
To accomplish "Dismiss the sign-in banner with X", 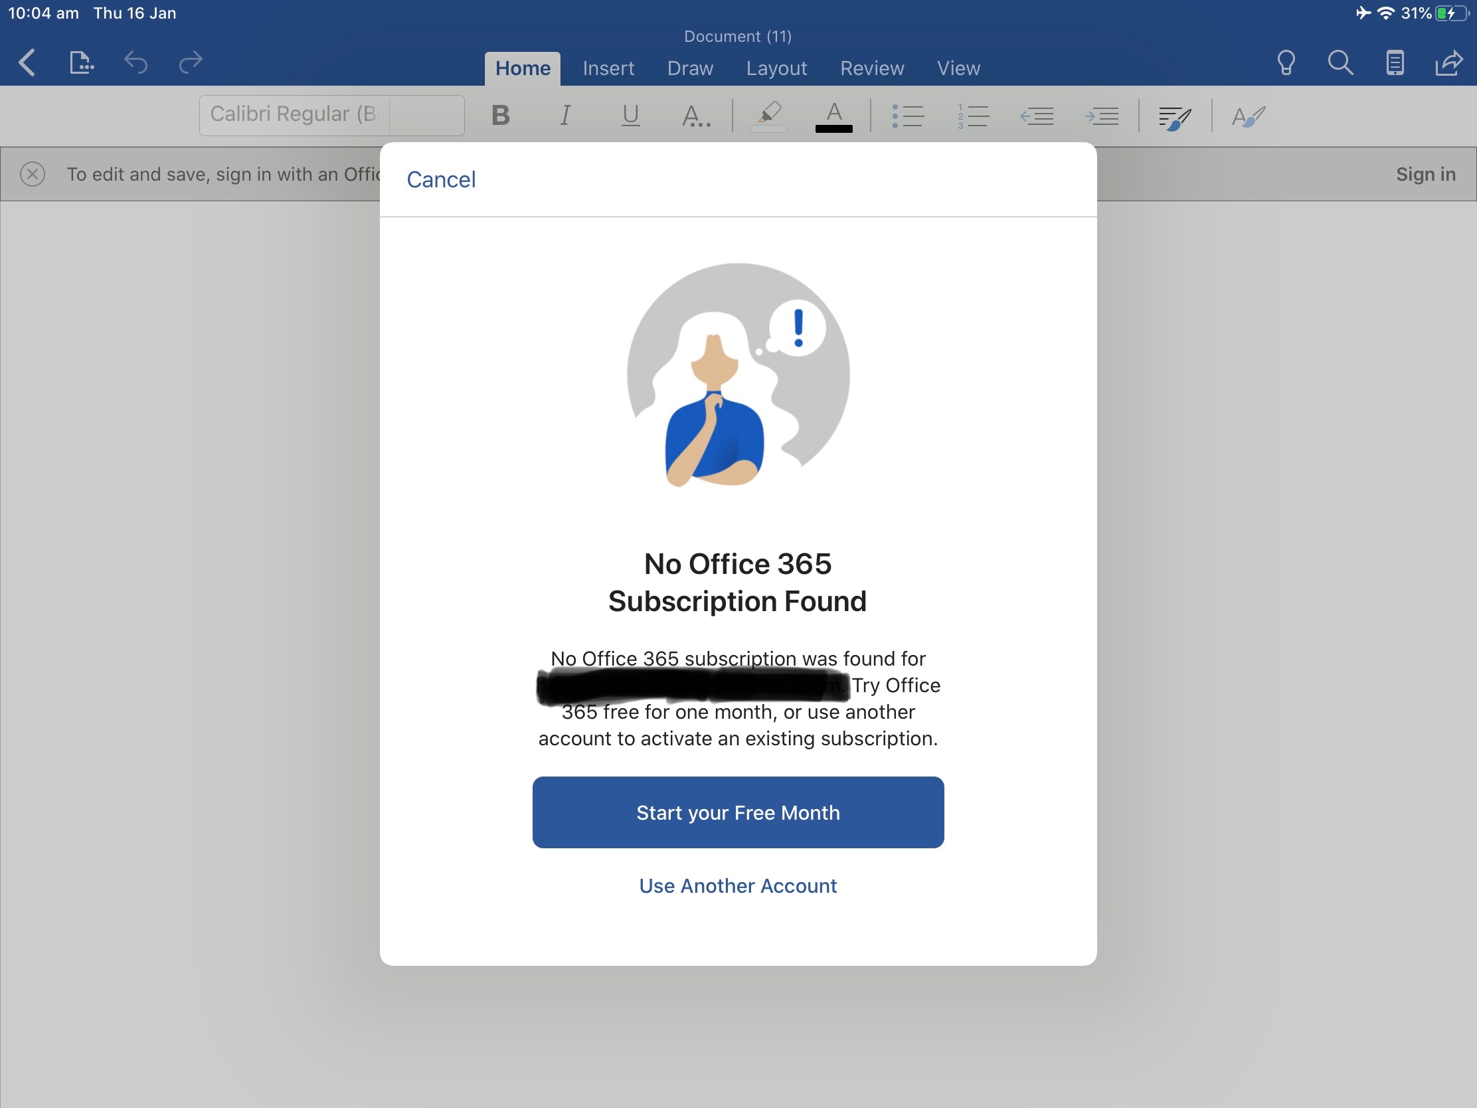I will pyautogui.click(x=33, y=174).
